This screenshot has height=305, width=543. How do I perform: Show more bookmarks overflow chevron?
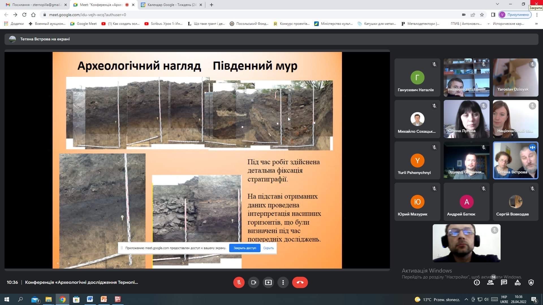coord(536,24)
